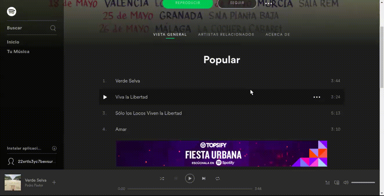Click the search magnifier icon
The image size is (384, 196).
[53, 28]
